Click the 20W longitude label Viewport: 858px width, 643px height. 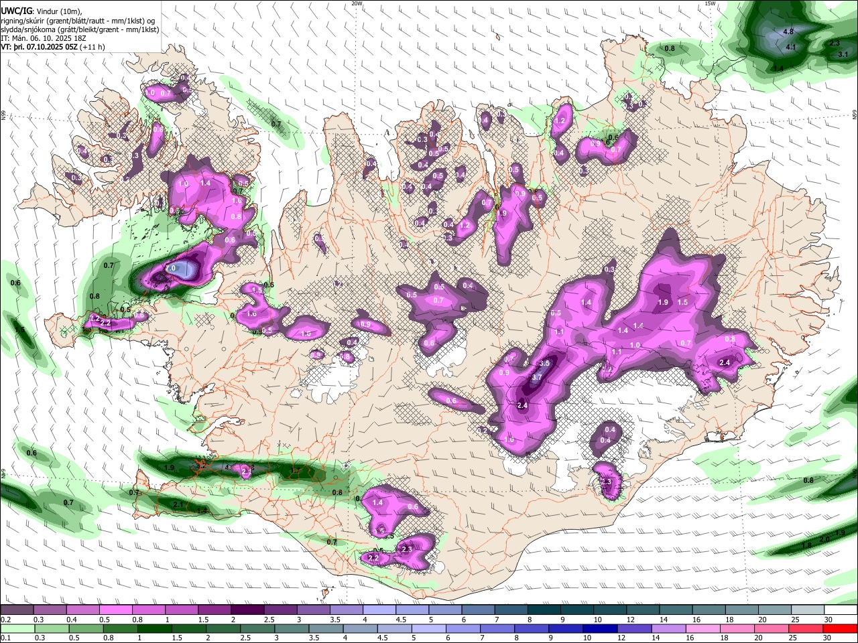pyautogui.click(x=357, y=3)
